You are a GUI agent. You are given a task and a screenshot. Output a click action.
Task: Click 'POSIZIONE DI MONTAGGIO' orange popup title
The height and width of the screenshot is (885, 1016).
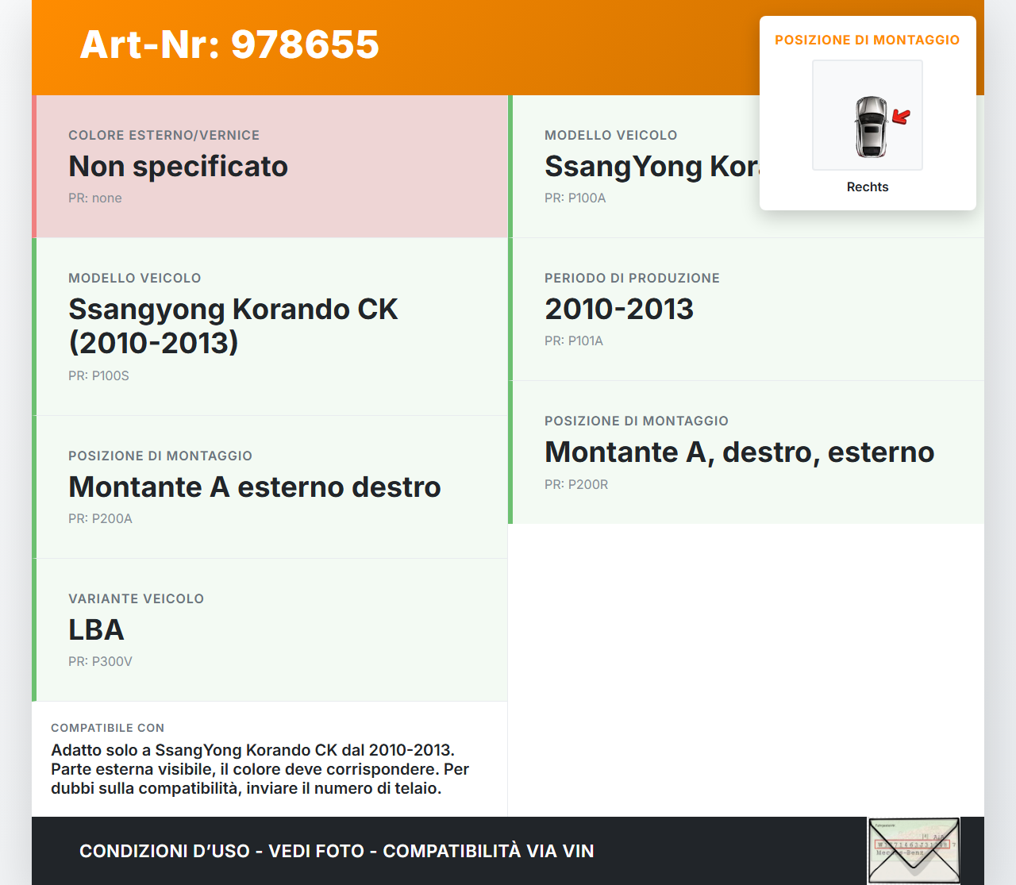(x=868, y=40)
